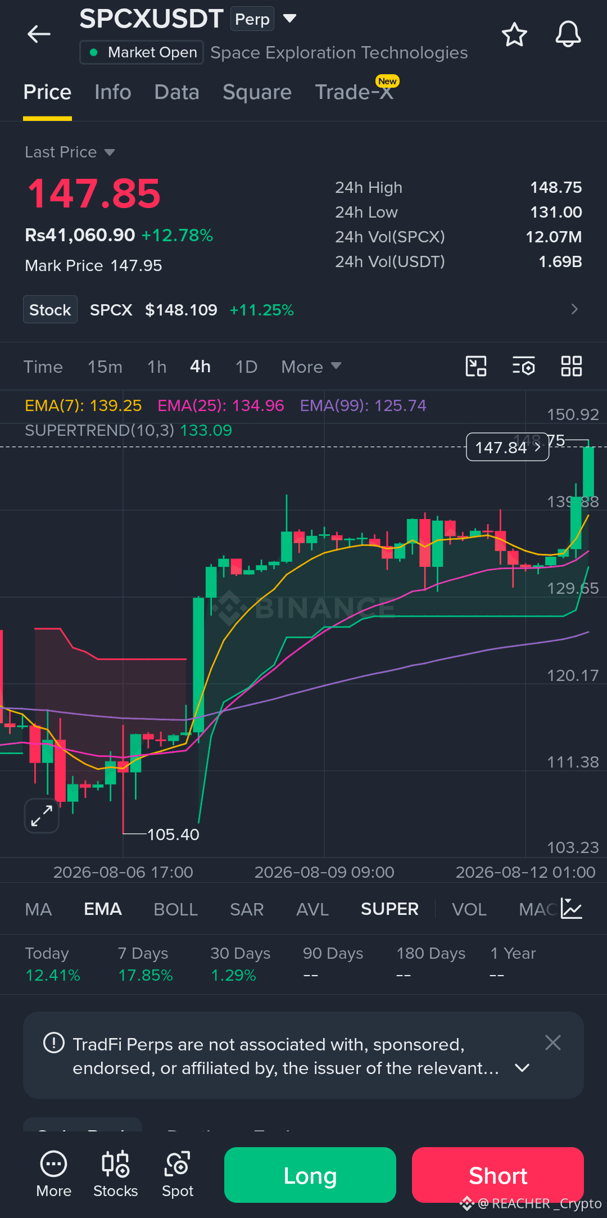Expand the TradFi Perps disclaimer text
The width and height of the screenshot is (607, 1218).
click(522, 1068)
